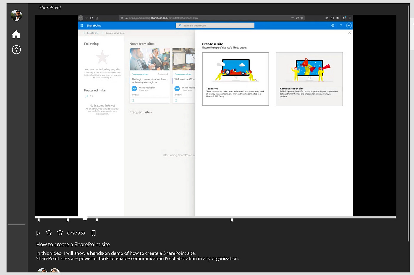The width and height of the screenshot is (414, 275).
Task: Click the AV author avatar on the Strategic communication card
Action: (x=134, y=89)
